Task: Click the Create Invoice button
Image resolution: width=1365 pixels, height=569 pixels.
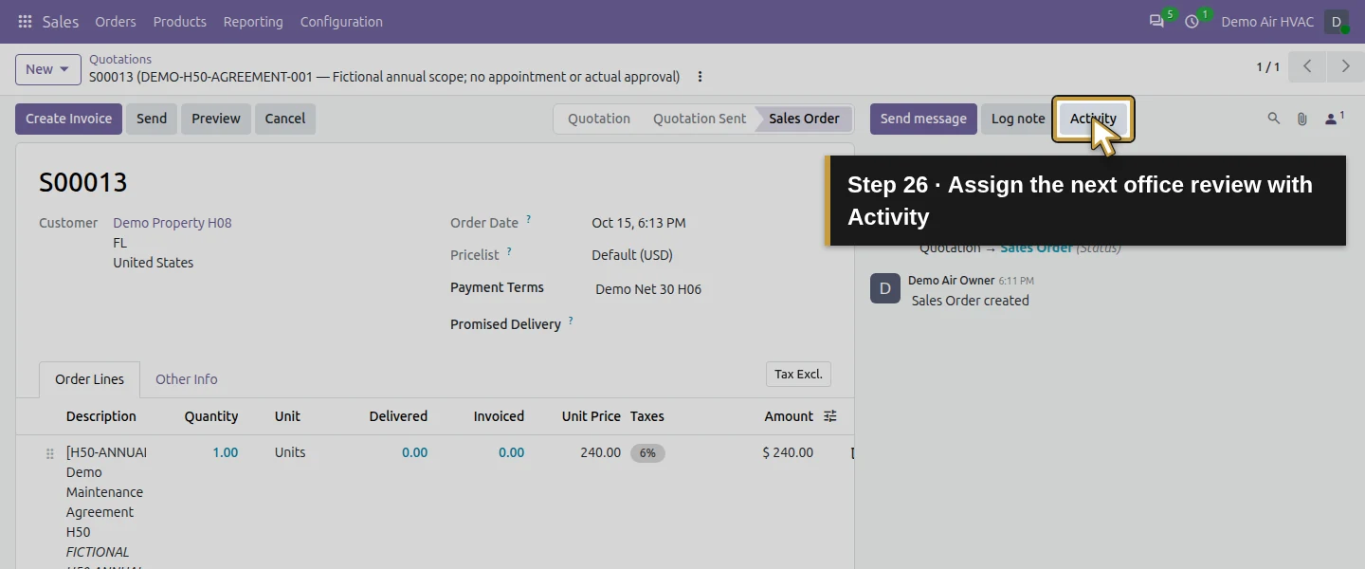Action: tap(68, 119)
